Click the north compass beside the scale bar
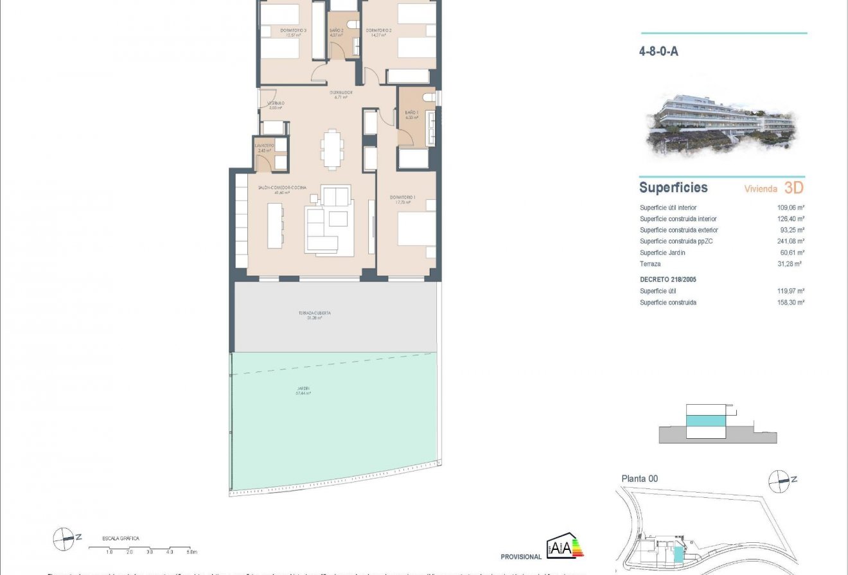 [64, 538]
